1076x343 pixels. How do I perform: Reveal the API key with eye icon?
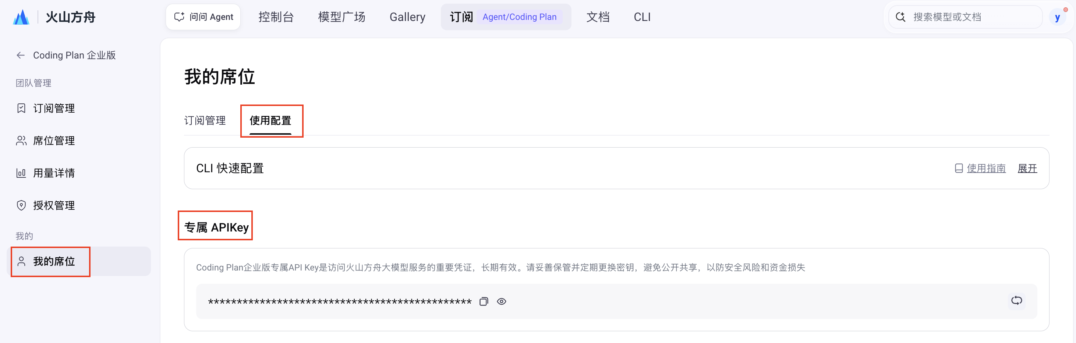502,302
